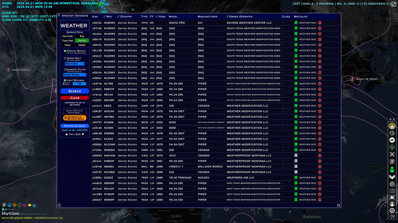Toggle watchlist bookmark for N90601 balloon row
This screenshot has height=223, width=398.
coord(296,167)
